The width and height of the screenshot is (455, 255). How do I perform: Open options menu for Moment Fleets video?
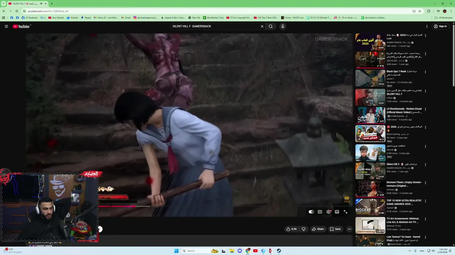click(x=425, y=183)
